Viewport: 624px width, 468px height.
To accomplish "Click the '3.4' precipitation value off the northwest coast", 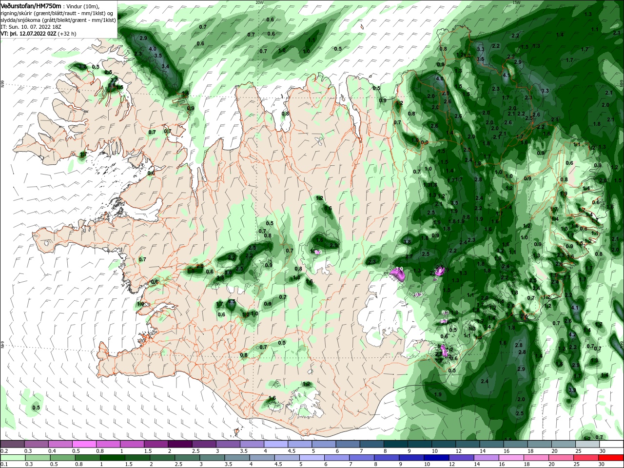I will pyautogui.click(x=165, y=66).
